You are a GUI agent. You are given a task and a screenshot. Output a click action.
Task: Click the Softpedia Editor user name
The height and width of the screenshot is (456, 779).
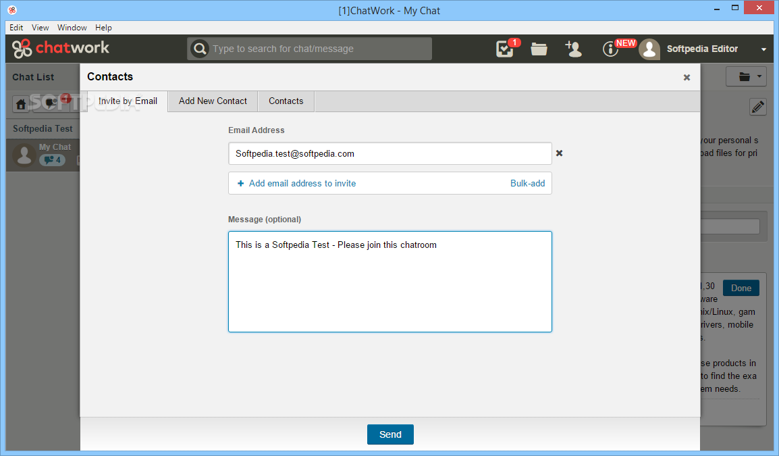pos(702,49)
